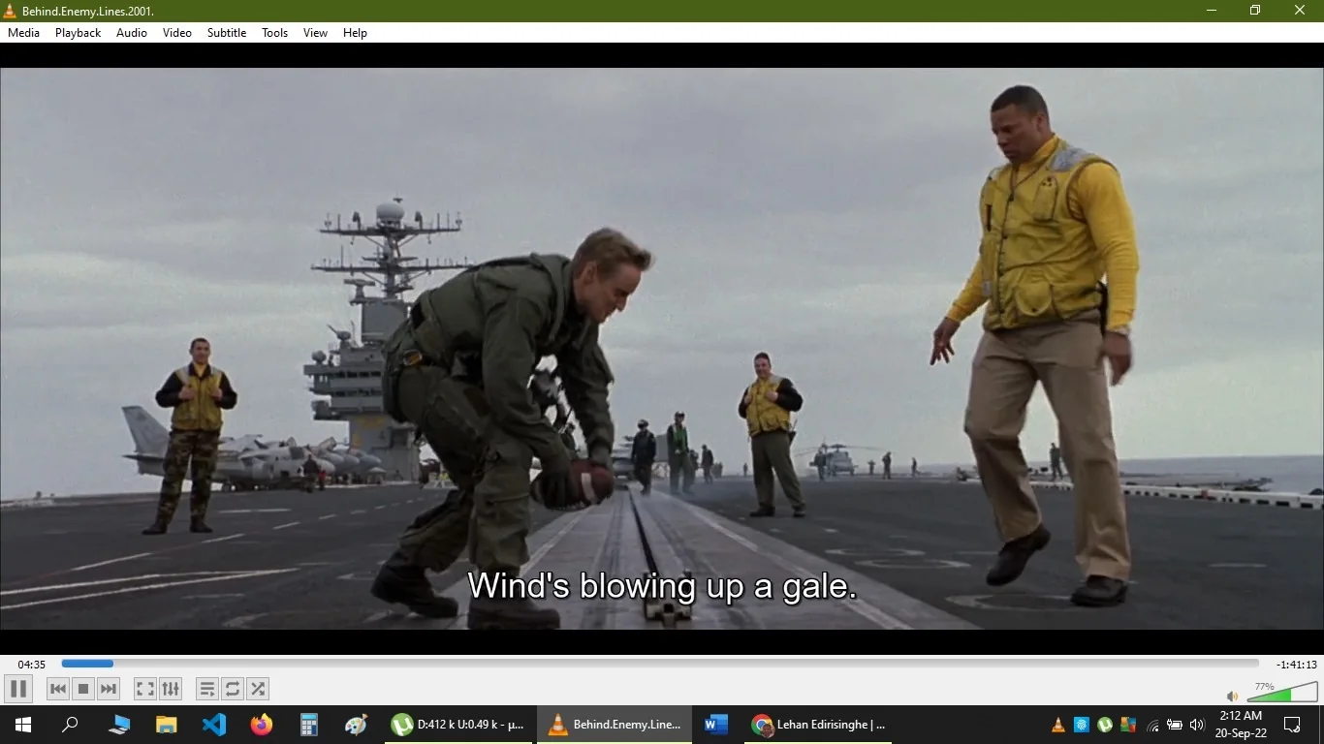Open the Windows Start menu
This screenshot has width=1324, height=744.
(23, 725)
